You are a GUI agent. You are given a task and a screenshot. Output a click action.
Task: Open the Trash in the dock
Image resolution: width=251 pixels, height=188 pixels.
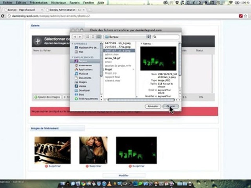pos(190,184)
